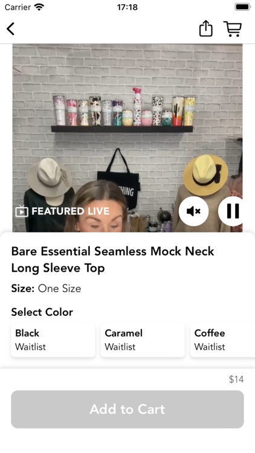Tap the One Size text
The width and height of the screenshot is (255, 453).
tap(60, 288)
